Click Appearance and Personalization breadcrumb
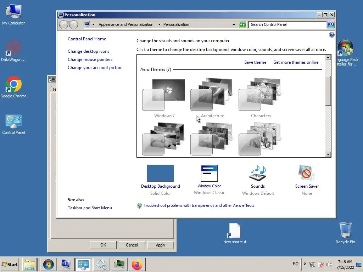Screen dimensions: 363x272 (x=126, y=24)
